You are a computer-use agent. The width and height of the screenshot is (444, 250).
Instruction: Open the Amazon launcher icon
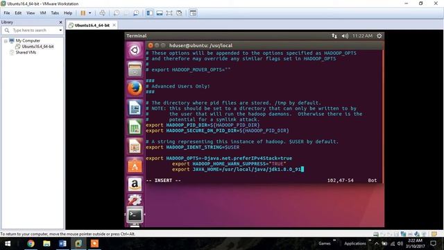[x=135, y=185]
